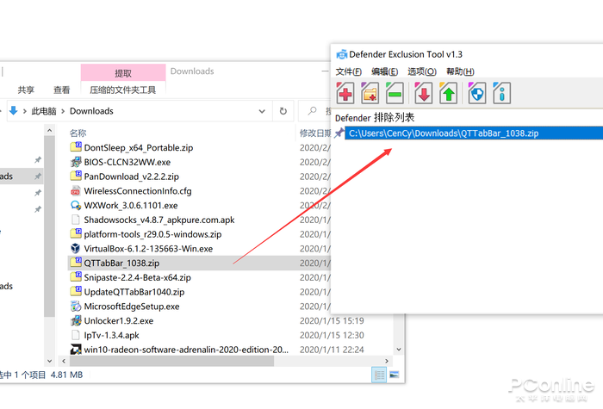
Task: Click the DontSleep zip file icon
Action: pyautogui.click(x=76, y=147)
